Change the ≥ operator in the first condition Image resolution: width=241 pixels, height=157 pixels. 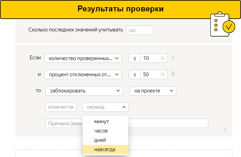[x=135, y=58]
